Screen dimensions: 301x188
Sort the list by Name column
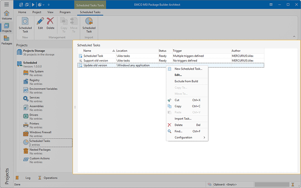(x=87, y=51)
